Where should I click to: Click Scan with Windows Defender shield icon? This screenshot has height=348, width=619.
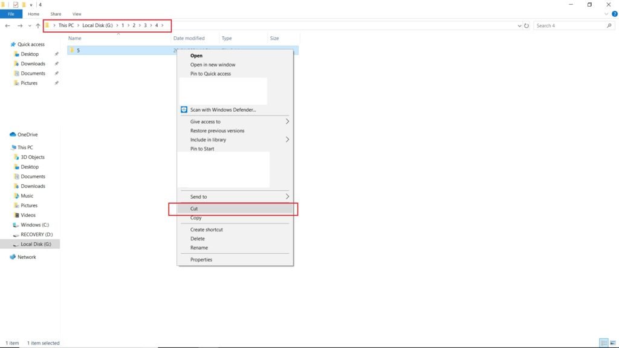(x=184, y=110)
